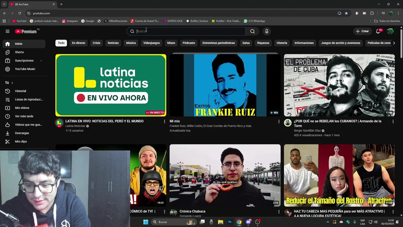Open the Frankie Ruiz mix thumbnail
Viewport: 403px width, 227px height.
(x=225, y=85)
